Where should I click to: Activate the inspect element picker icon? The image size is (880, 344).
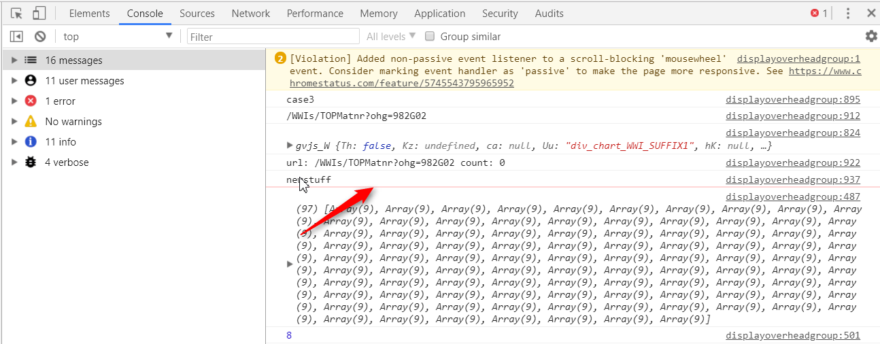click(17, 13)
